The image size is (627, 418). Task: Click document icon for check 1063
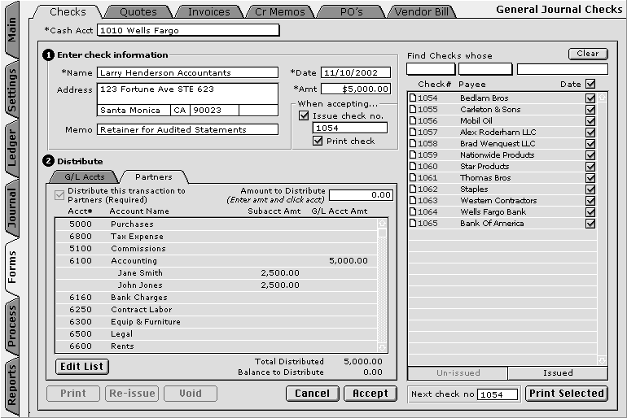tap(413, 200)
